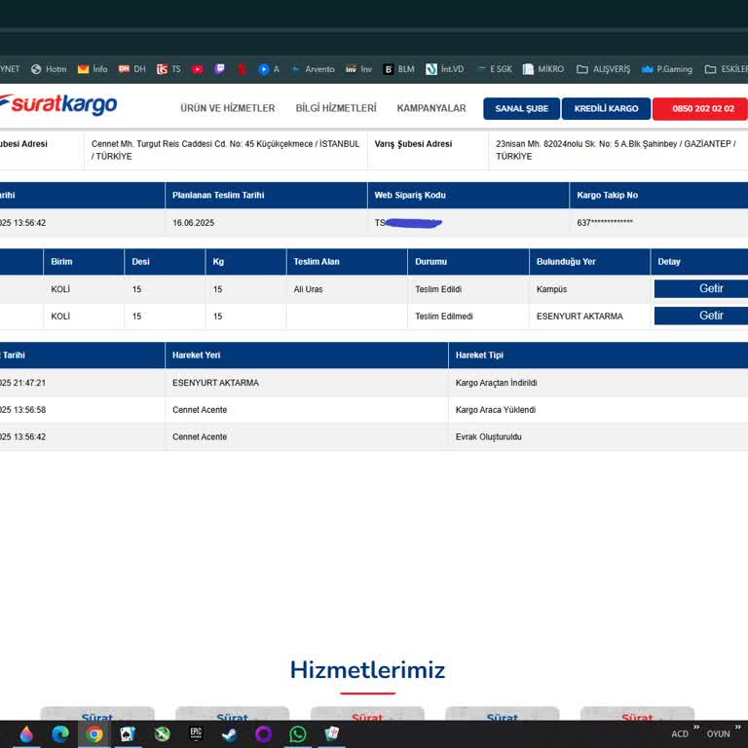Open the YouTube bookmark icon

pos(198,69)
